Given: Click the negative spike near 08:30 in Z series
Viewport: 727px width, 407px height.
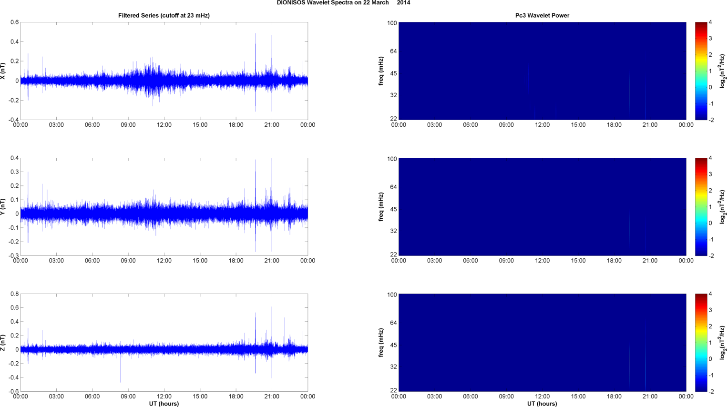Looking at the screenshot, I should click(x=121, y=369).
